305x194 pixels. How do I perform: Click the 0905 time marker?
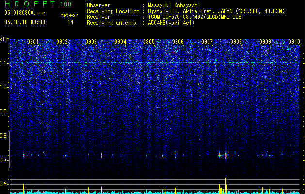[149, 42]
